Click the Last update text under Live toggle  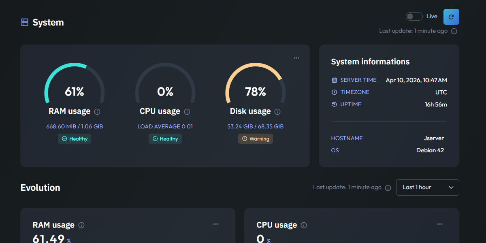(414, 31)
